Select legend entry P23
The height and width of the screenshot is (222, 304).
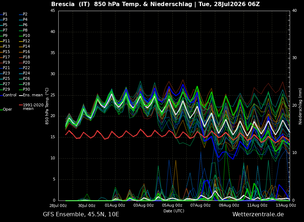(x=6, y=73)
